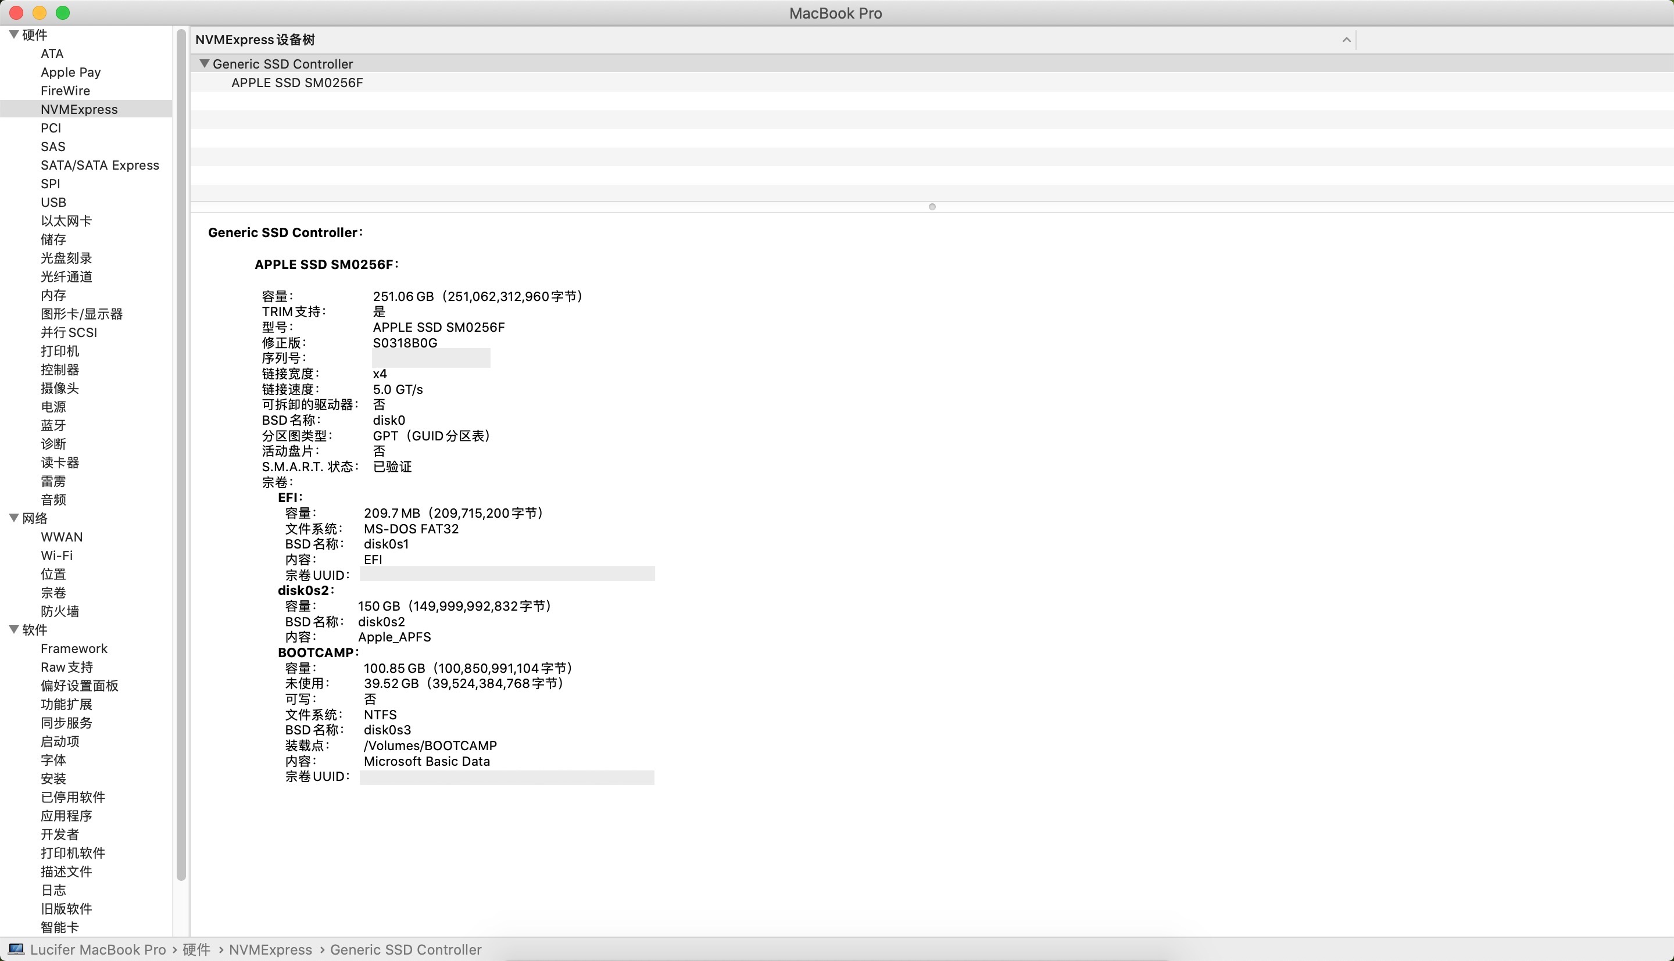Open 蓝牙 hardware entry

pyautogui.click(x=53, y=425)
